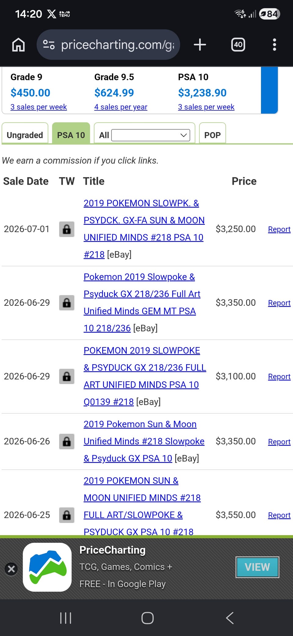Tap site settings icon in address bar
The image size is (293, 636).
click(49, 45)
